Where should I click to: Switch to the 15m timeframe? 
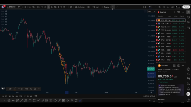click(x=34, y=7)
